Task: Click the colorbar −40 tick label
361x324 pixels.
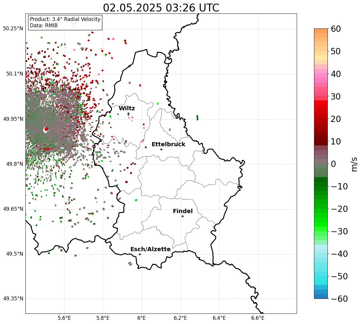Action: pyautogui.click(x=339, y=254)
